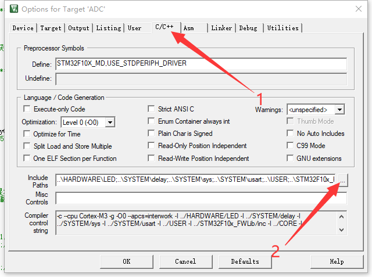Restore settings with Defaults button
The height and width of the screenshot is (277, 372).
[245, 261]
